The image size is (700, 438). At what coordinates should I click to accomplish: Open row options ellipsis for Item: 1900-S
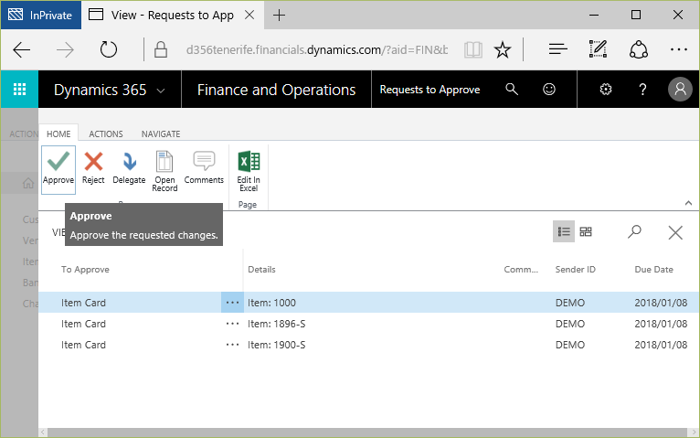tap(232, 345)
